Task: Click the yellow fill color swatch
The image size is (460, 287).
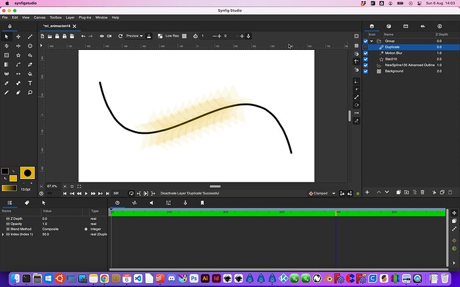Action: pos(13,178)
